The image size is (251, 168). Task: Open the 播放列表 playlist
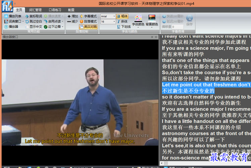point(13,16)
